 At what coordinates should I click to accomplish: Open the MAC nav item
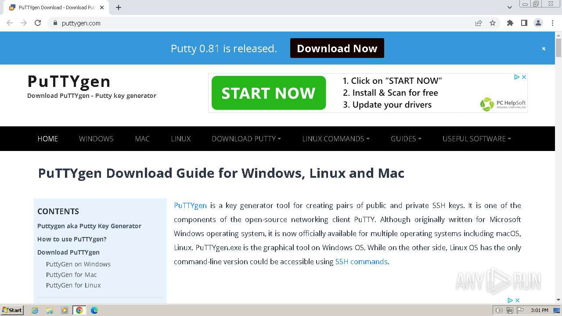tap(142, 139)
